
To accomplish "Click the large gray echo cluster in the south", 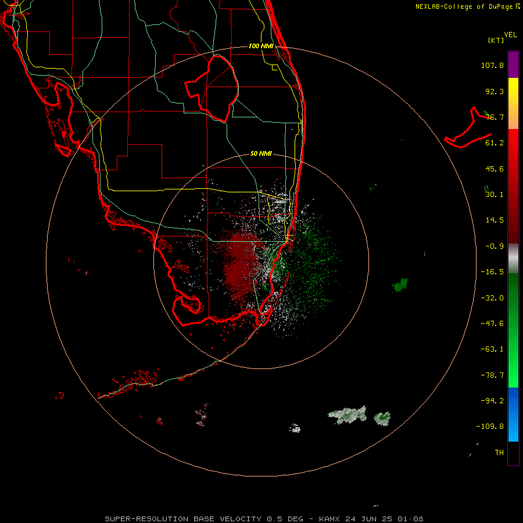I will pos(348,415).
